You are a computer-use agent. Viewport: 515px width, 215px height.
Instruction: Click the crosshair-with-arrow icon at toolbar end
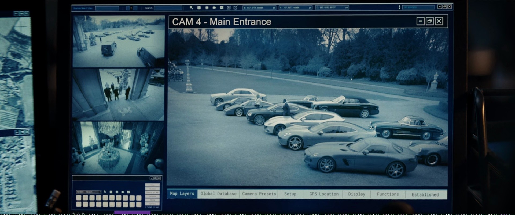[x=236, y=7]
